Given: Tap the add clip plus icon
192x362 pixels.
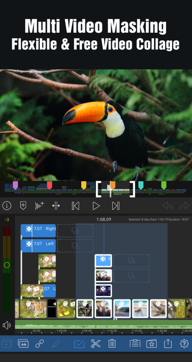Looking at the screenshot, I should tap(7, 343).
